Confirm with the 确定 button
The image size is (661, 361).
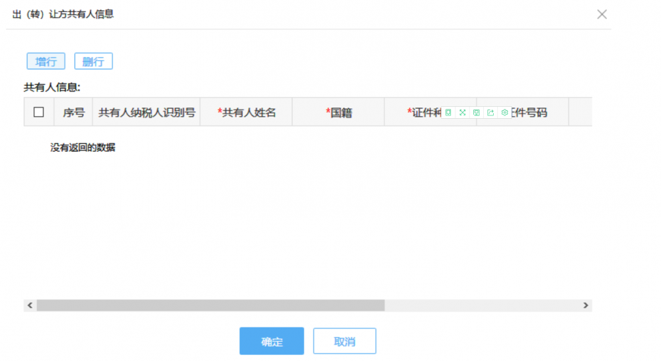click(x=272, y=341)
